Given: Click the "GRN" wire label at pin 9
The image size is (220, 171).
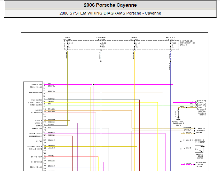Looking at the screenshot, I should pos(50,104).
